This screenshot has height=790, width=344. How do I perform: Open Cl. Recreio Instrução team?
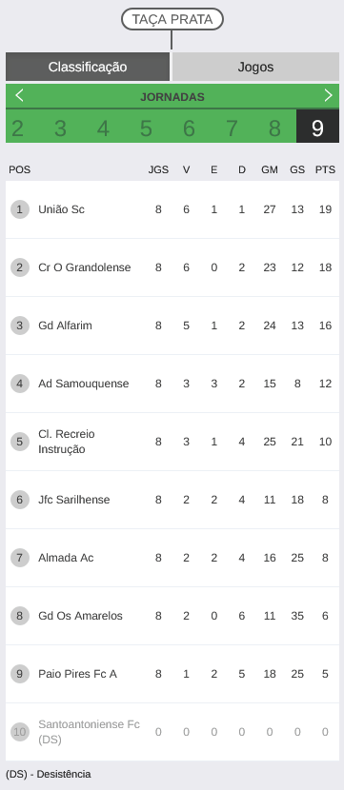tap(67, 442)
